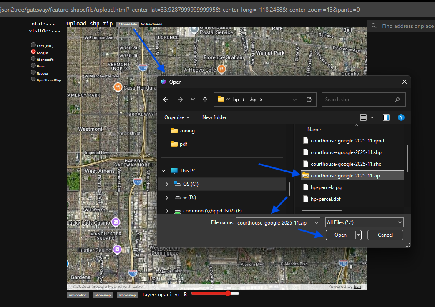The image size is (435, 307).
Task: Click the Cancel button
Action: (385, 235)
